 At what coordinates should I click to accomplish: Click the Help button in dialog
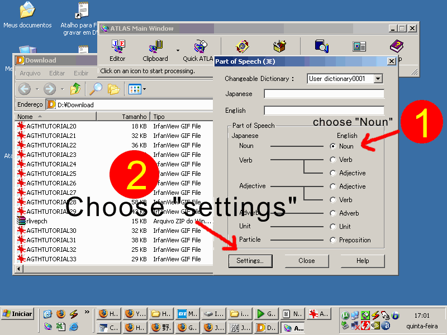click(x=363, y=261)
